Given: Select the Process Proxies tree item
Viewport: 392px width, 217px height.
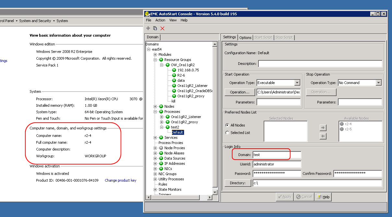Looking at the screenshot, I should tap(171, 143).
